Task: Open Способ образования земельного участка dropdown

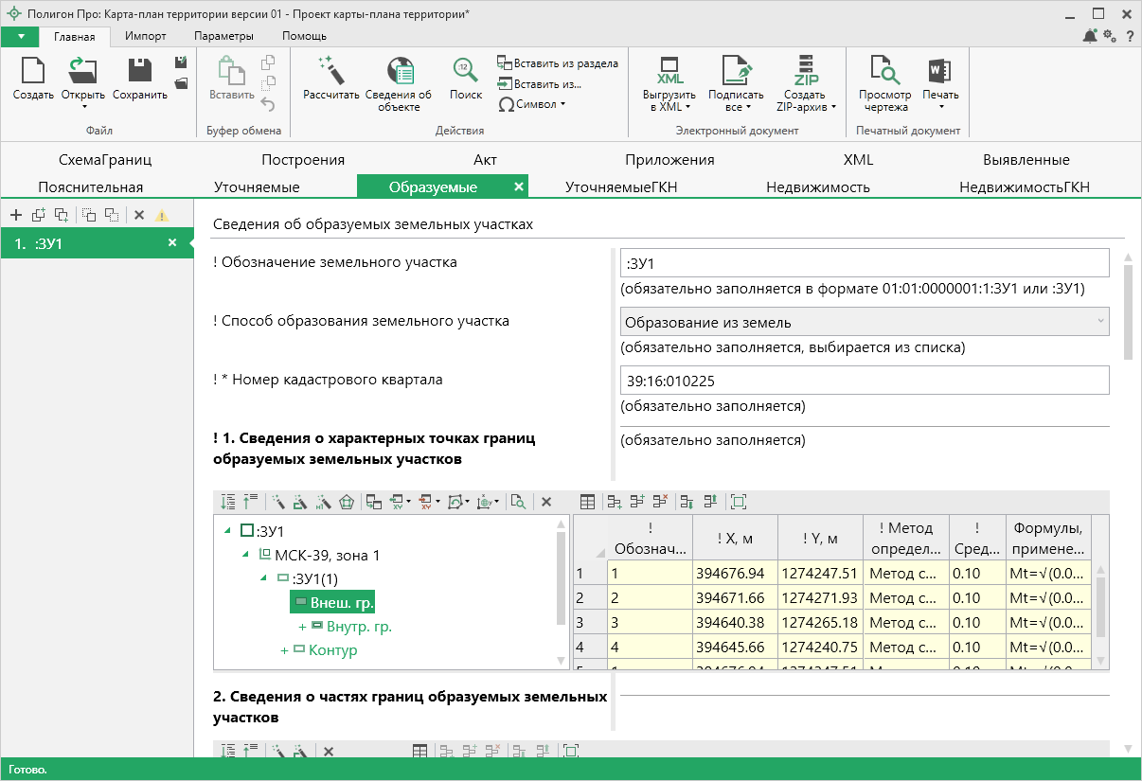Action: click(864, 322)
